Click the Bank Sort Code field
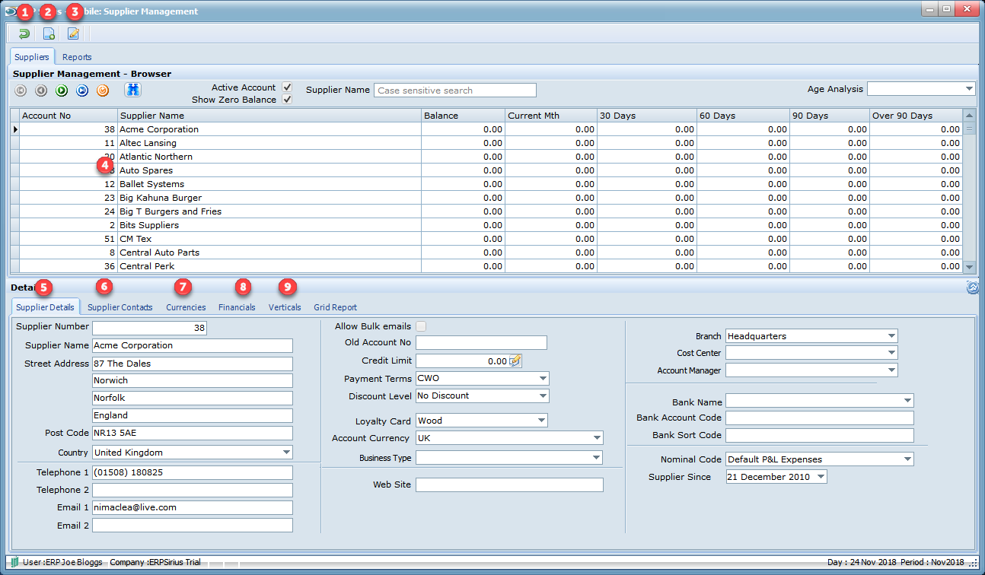The width and height of the screenshot is (985, 575). (820, 435)
